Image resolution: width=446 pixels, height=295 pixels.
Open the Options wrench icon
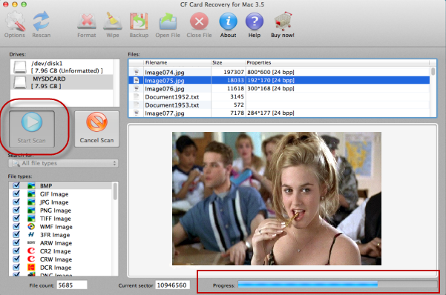click(15, 21)
